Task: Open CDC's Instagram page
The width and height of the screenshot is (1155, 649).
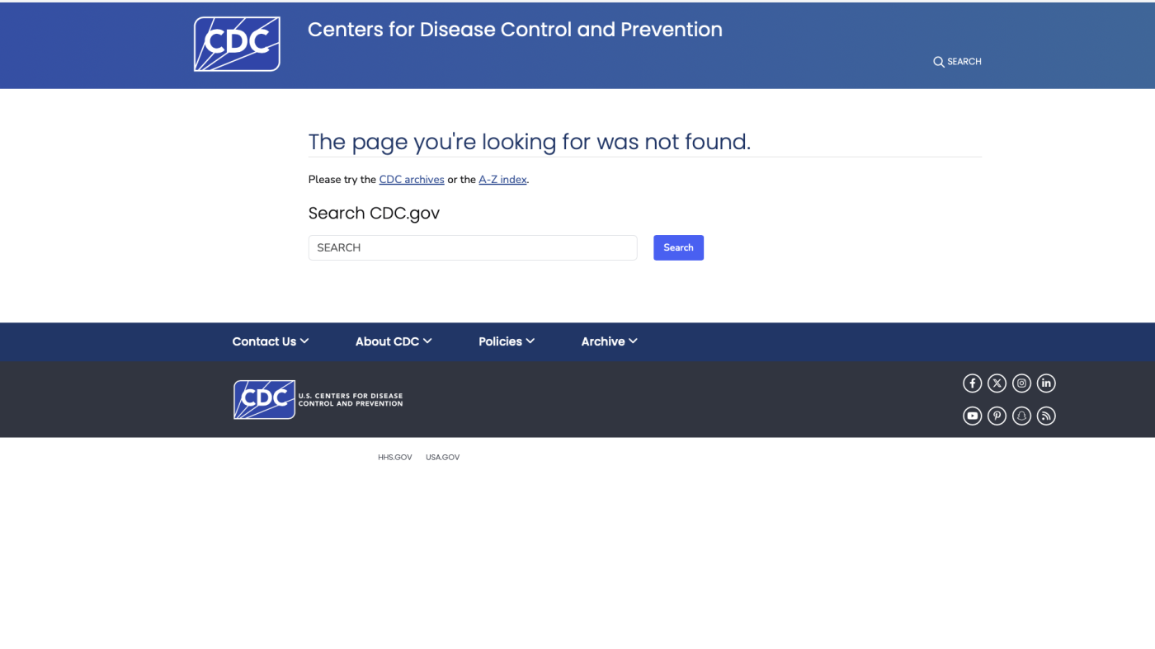Action: [x=1021, y=383]
